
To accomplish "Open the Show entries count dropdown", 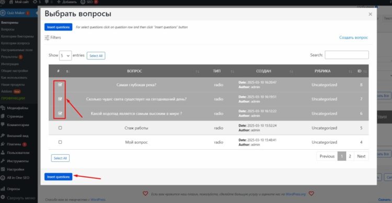I will (65, 55).
